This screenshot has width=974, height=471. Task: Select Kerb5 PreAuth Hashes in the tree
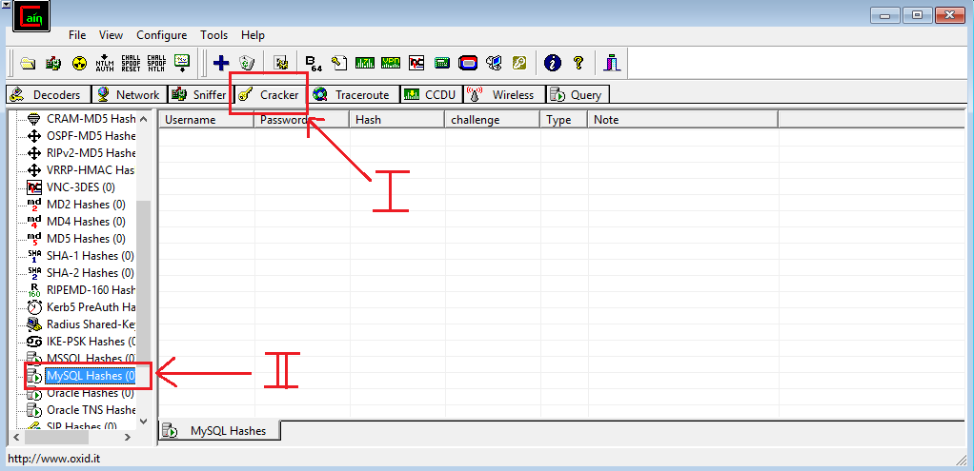point(91,307)
